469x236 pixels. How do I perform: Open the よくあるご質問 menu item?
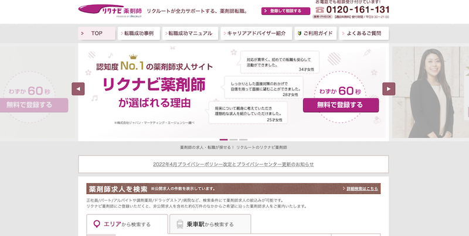click(x=364, y=33)
